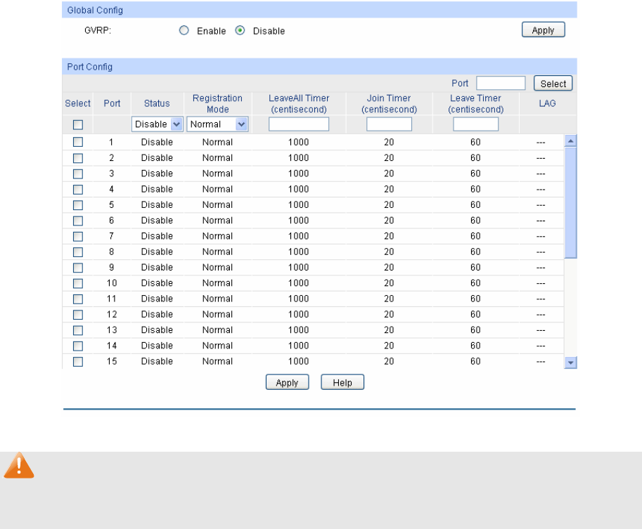Click the LeaveAll Timer column header
Screen dimensions: 642x529
[299, 103]
